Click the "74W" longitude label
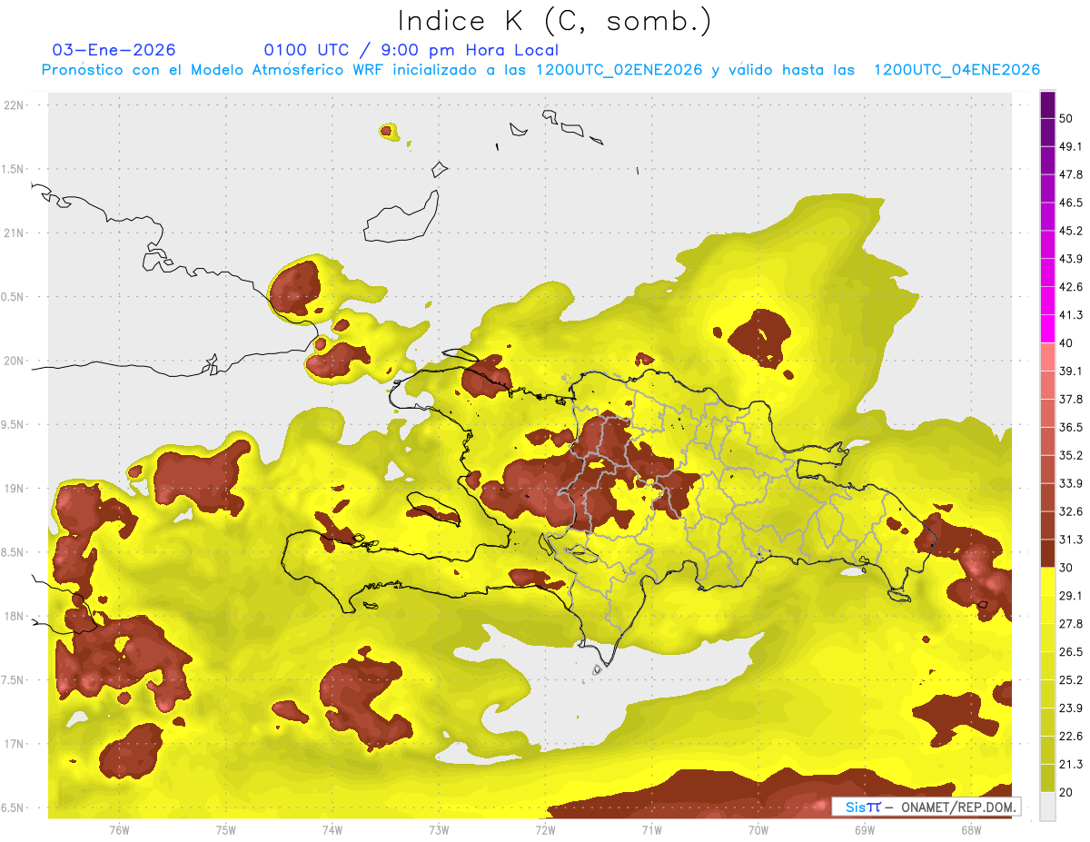 coord(332,830)
